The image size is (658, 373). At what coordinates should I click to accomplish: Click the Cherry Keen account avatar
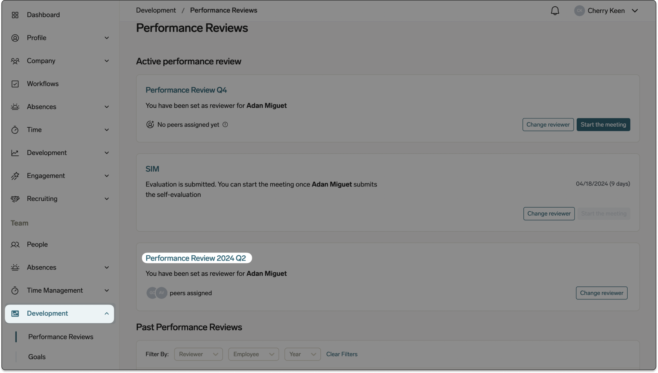pos(579,10)
